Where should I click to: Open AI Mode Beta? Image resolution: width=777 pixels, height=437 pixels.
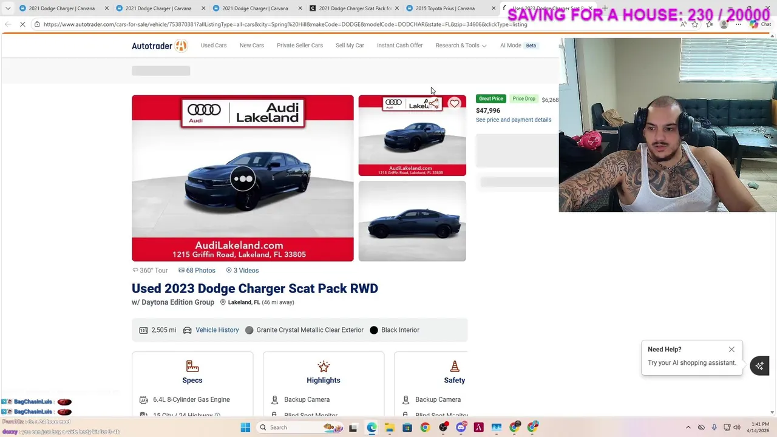[x=519, y=46]
